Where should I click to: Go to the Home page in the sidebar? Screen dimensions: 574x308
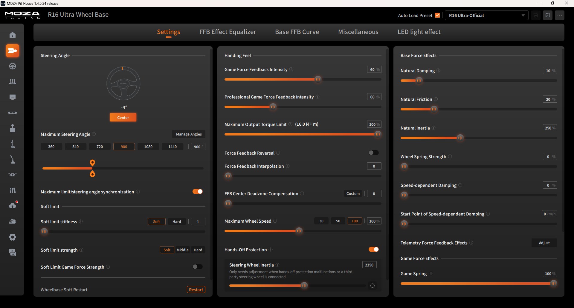click(13, 35)
